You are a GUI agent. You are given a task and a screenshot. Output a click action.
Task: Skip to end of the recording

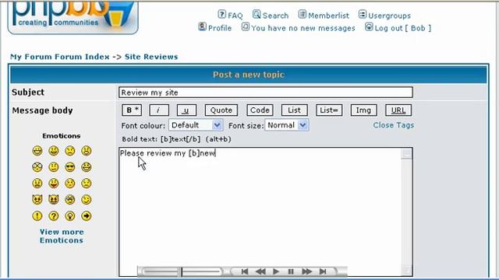(323, 271)
